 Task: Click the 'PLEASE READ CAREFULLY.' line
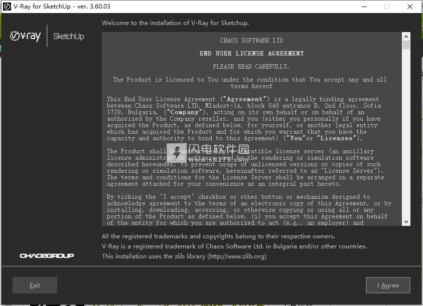[x=251, y=66]
